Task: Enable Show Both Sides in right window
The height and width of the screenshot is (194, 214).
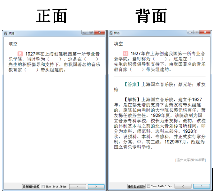Action: (x=149, y=186)
